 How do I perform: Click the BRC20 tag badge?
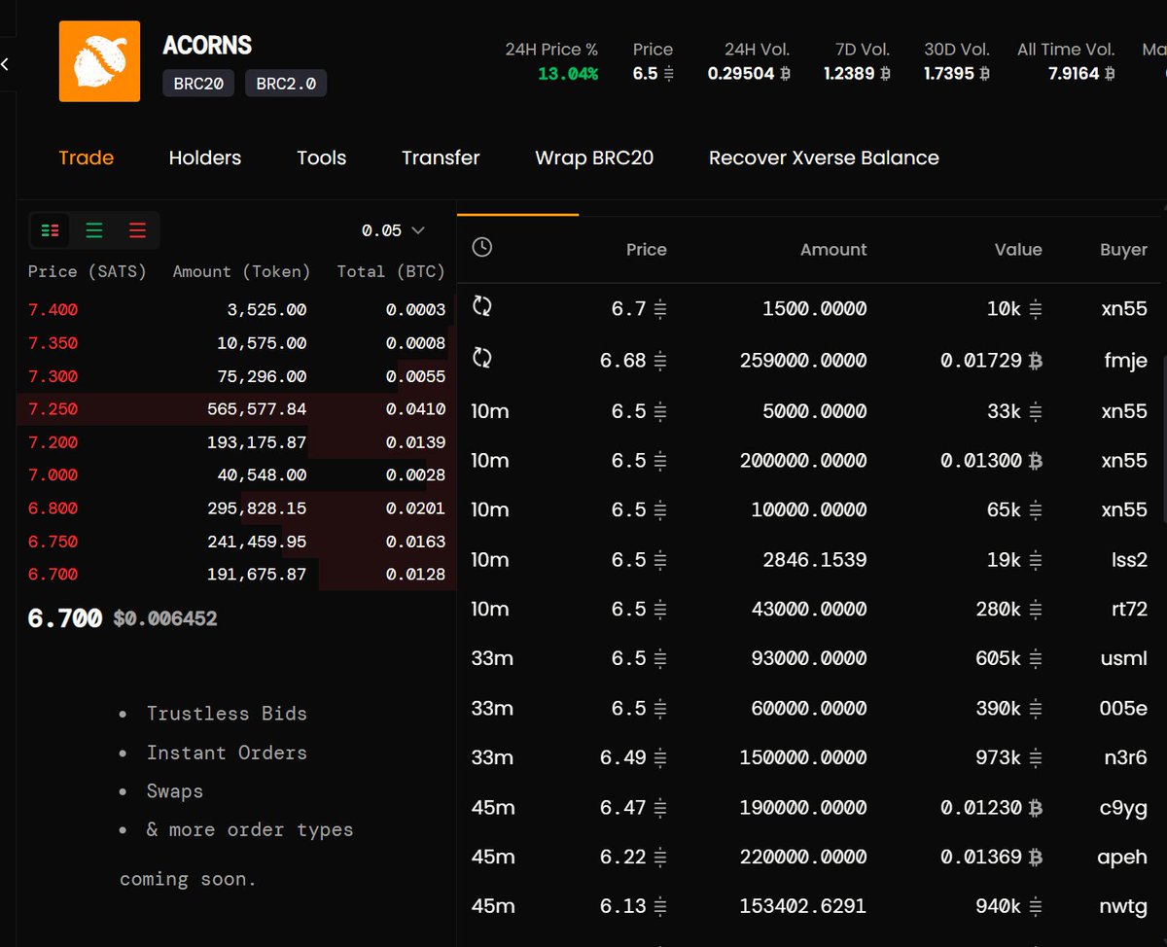pos(198,84)
